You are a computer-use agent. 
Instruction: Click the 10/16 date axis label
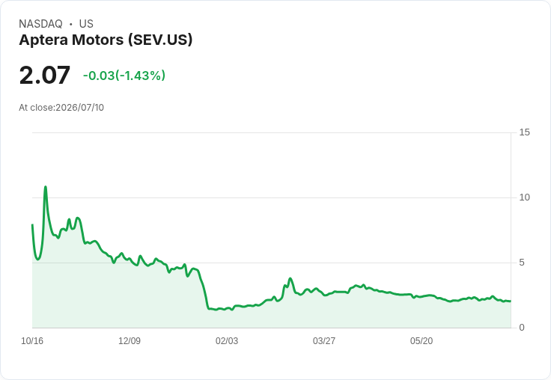coord(32,341)
